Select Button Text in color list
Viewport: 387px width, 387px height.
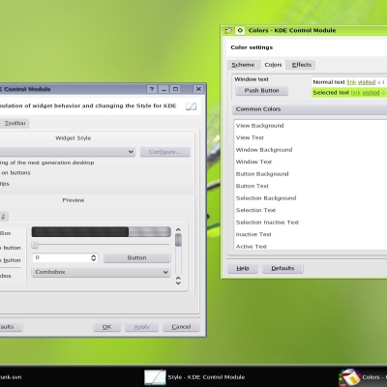252,186
